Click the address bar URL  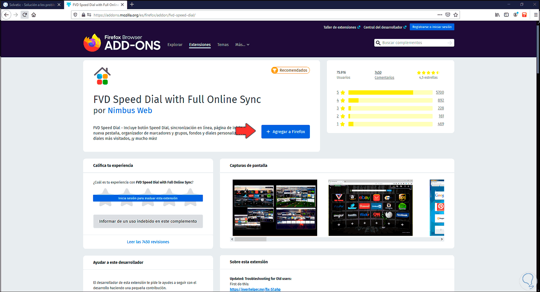pyautogui.click(x=144, y=15)
